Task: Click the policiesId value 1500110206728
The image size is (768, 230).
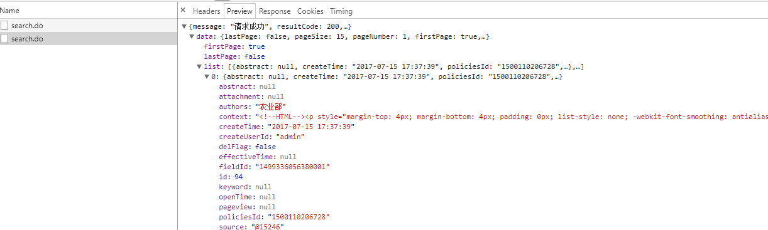Action: coord(292,217)
